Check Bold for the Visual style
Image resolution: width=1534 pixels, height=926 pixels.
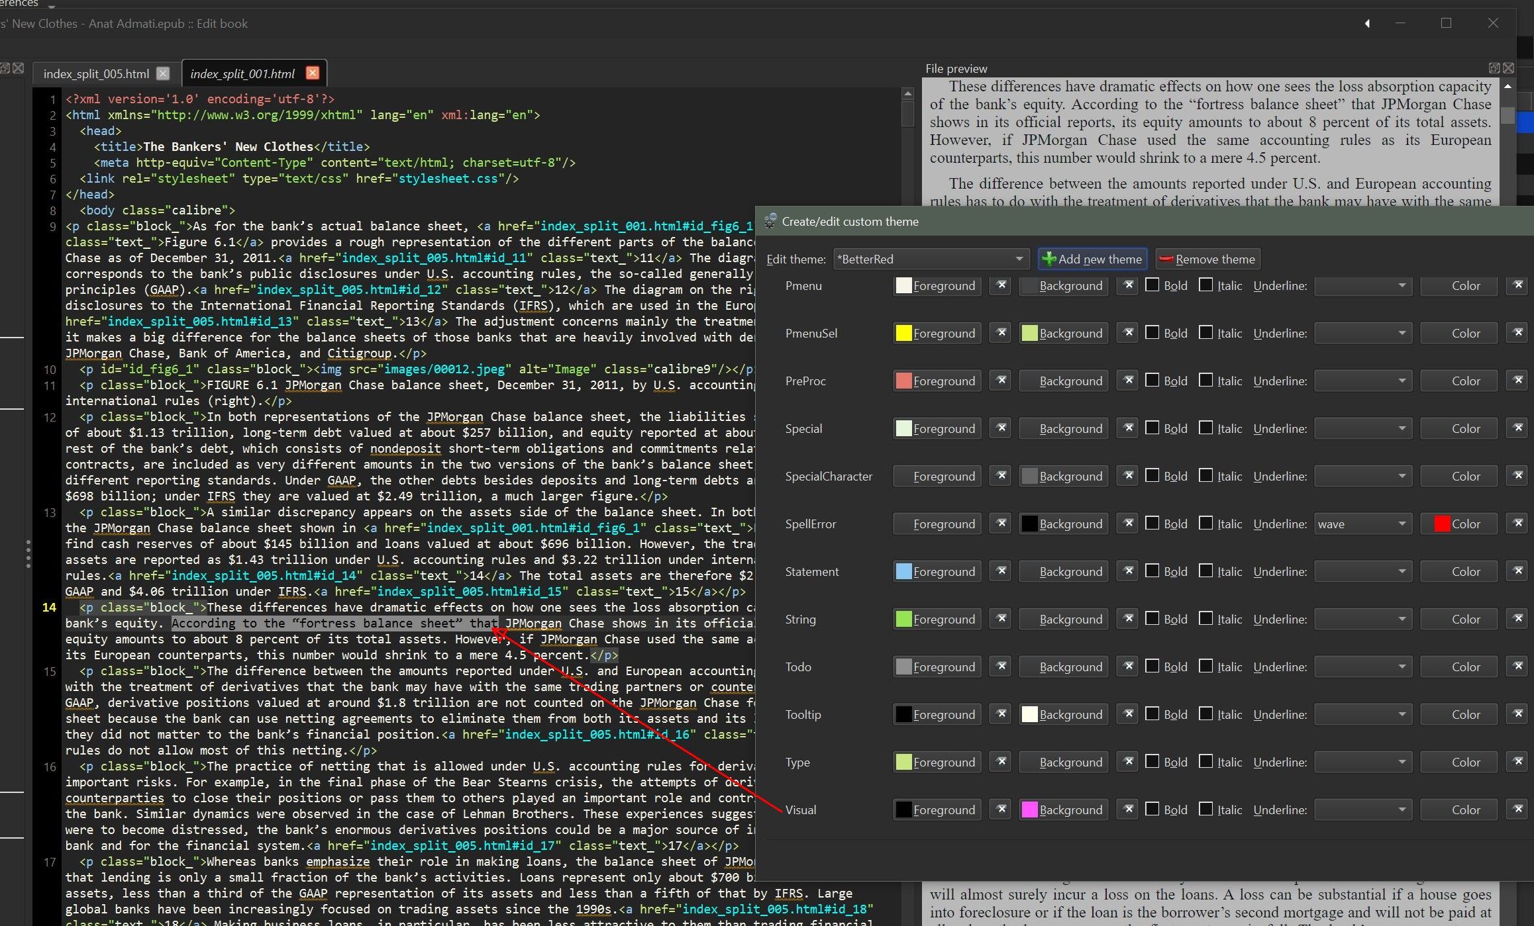pyautogui.click(x=1152, y=810)
